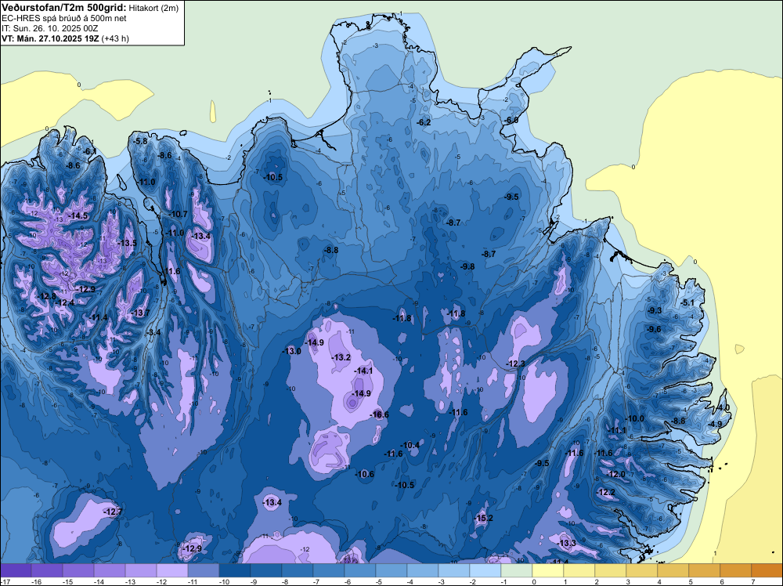The width and height of the screenshot is (783, 586).
Task: Click the -6.1 temperature value
Action: (x=90, y=151)
